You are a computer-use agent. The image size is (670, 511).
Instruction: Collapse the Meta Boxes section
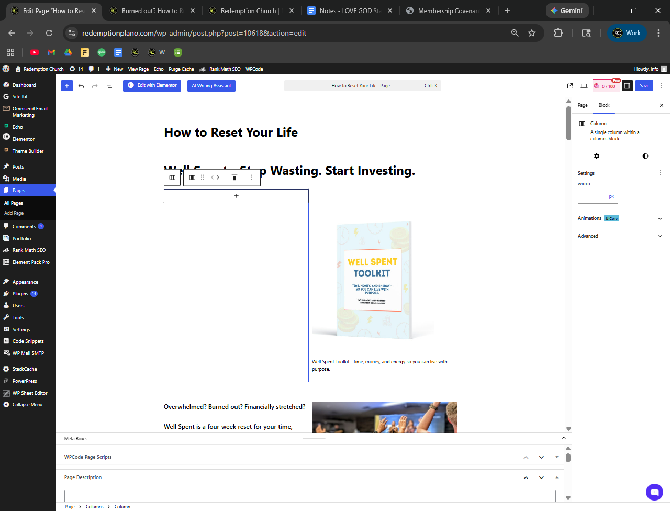563,438
